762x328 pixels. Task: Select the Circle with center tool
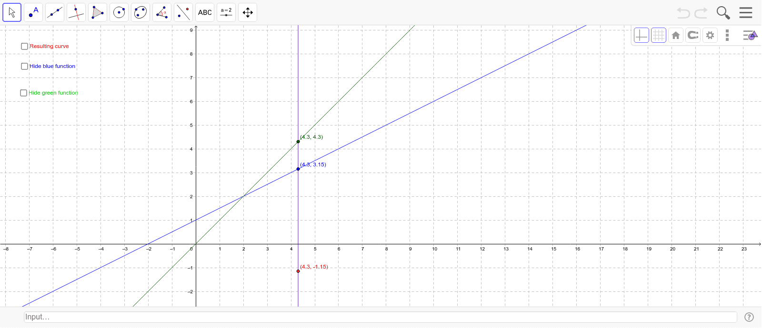119,12
